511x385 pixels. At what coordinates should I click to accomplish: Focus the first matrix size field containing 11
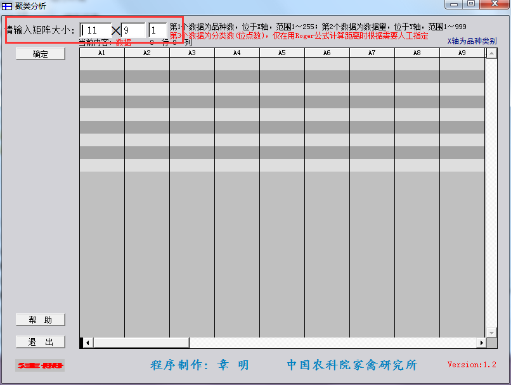pos(96,30)
